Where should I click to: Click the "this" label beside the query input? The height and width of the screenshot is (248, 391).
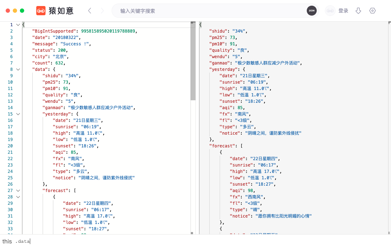click(x=7, y=241)
